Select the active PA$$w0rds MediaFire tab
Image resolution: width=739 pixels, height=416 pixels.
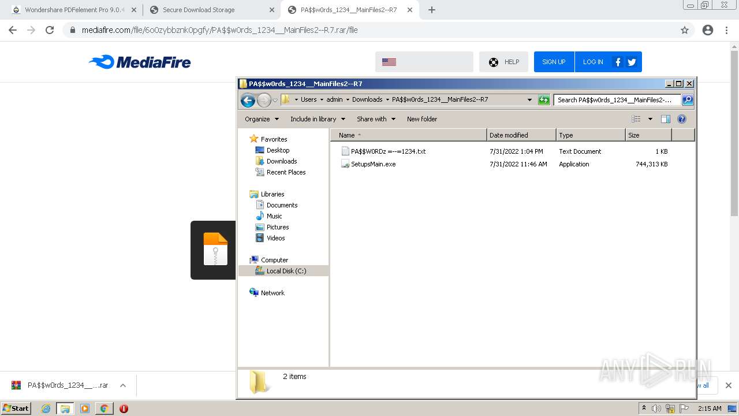(x=350, y=10)
